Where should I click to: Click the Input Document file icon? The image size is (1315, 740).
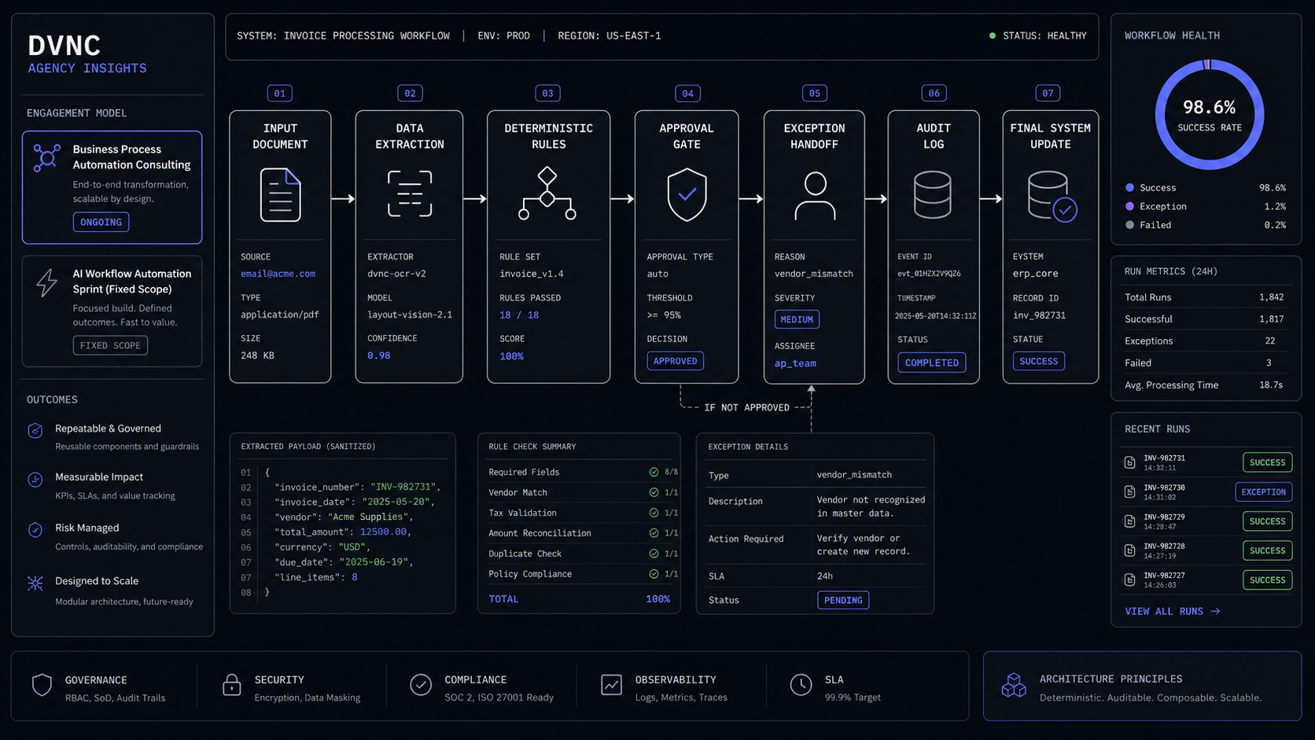tap(280, 194)
